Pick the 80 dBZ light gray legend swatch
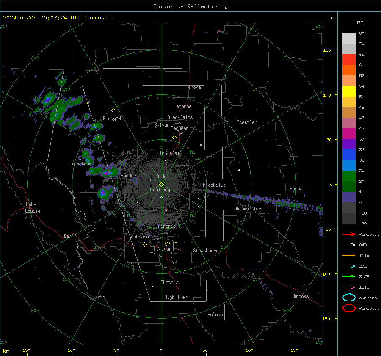 (349, 39)
